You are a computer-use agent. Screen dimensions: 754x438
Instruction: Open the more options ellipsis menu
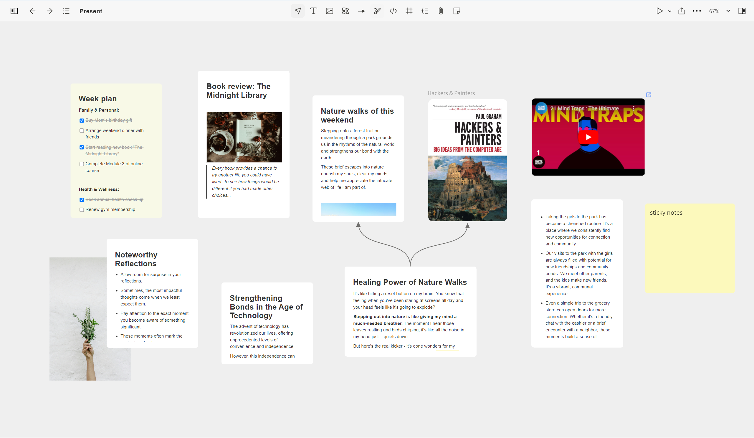click(x=697, y=11)
